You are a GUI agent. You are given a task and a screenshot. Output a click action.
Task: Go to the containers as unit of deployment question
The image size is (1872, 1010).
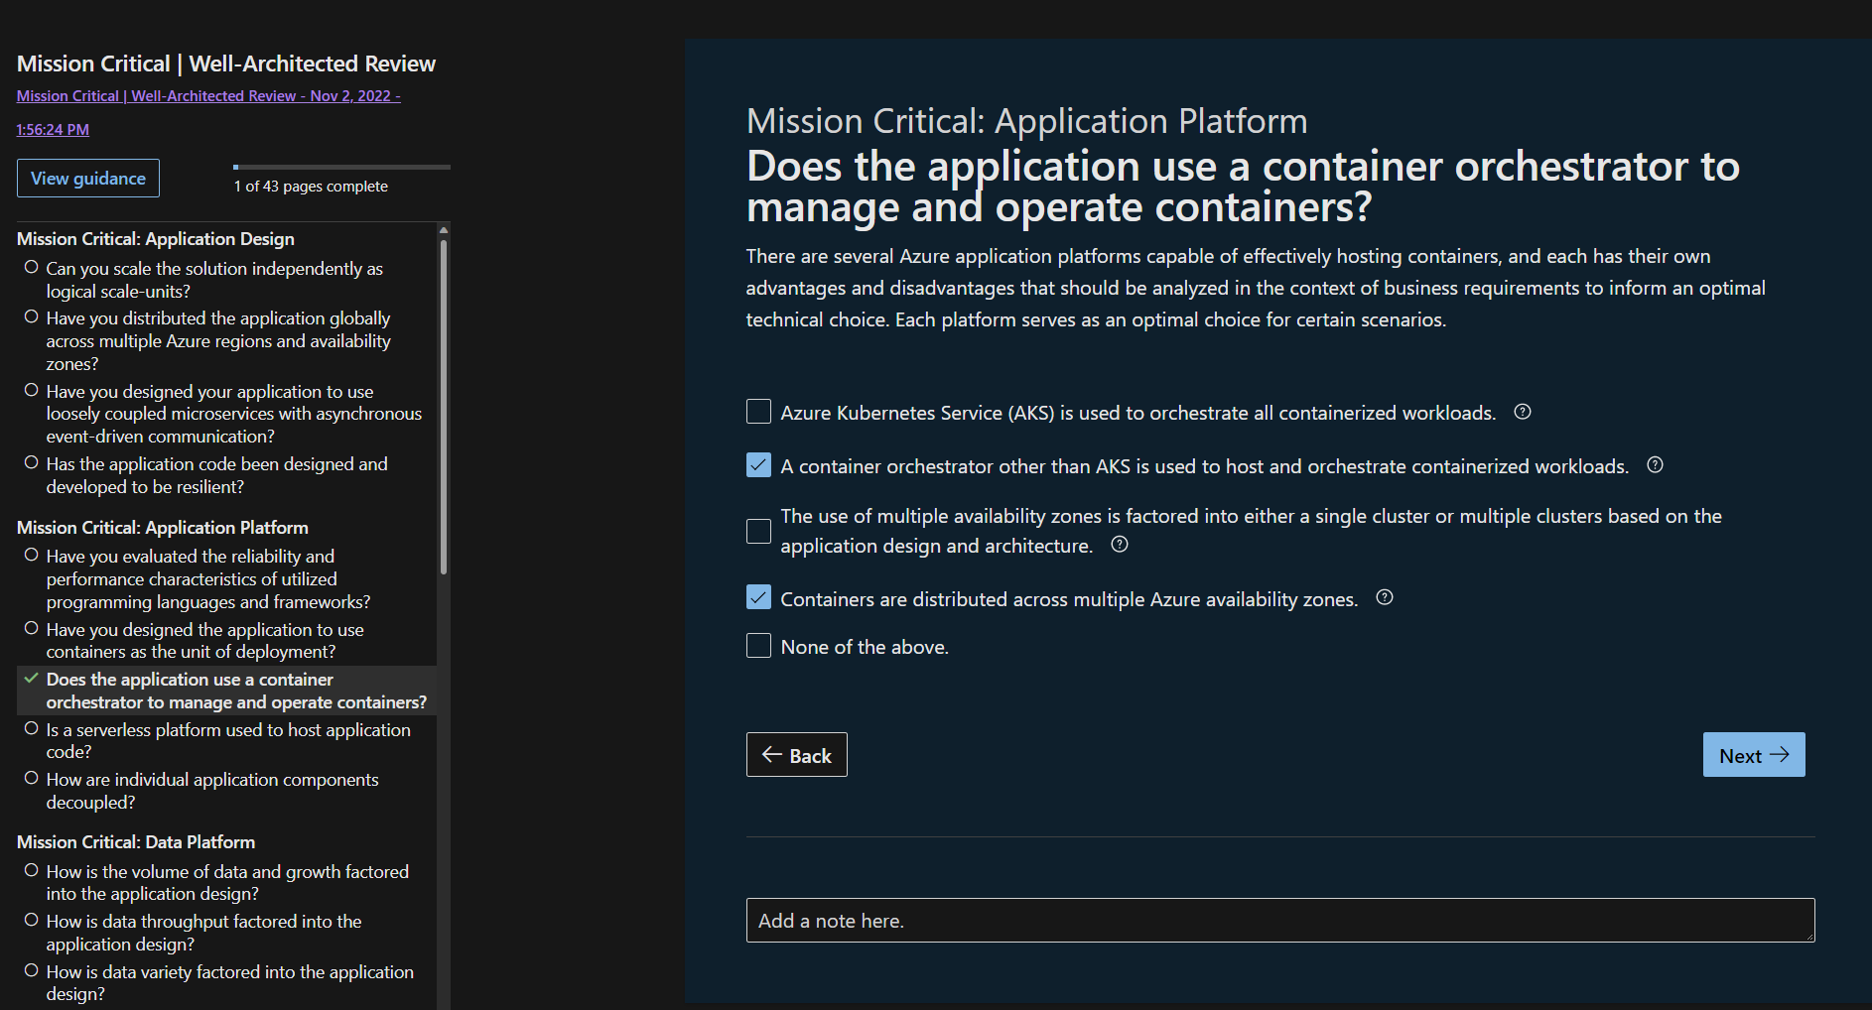click(204, 641)
